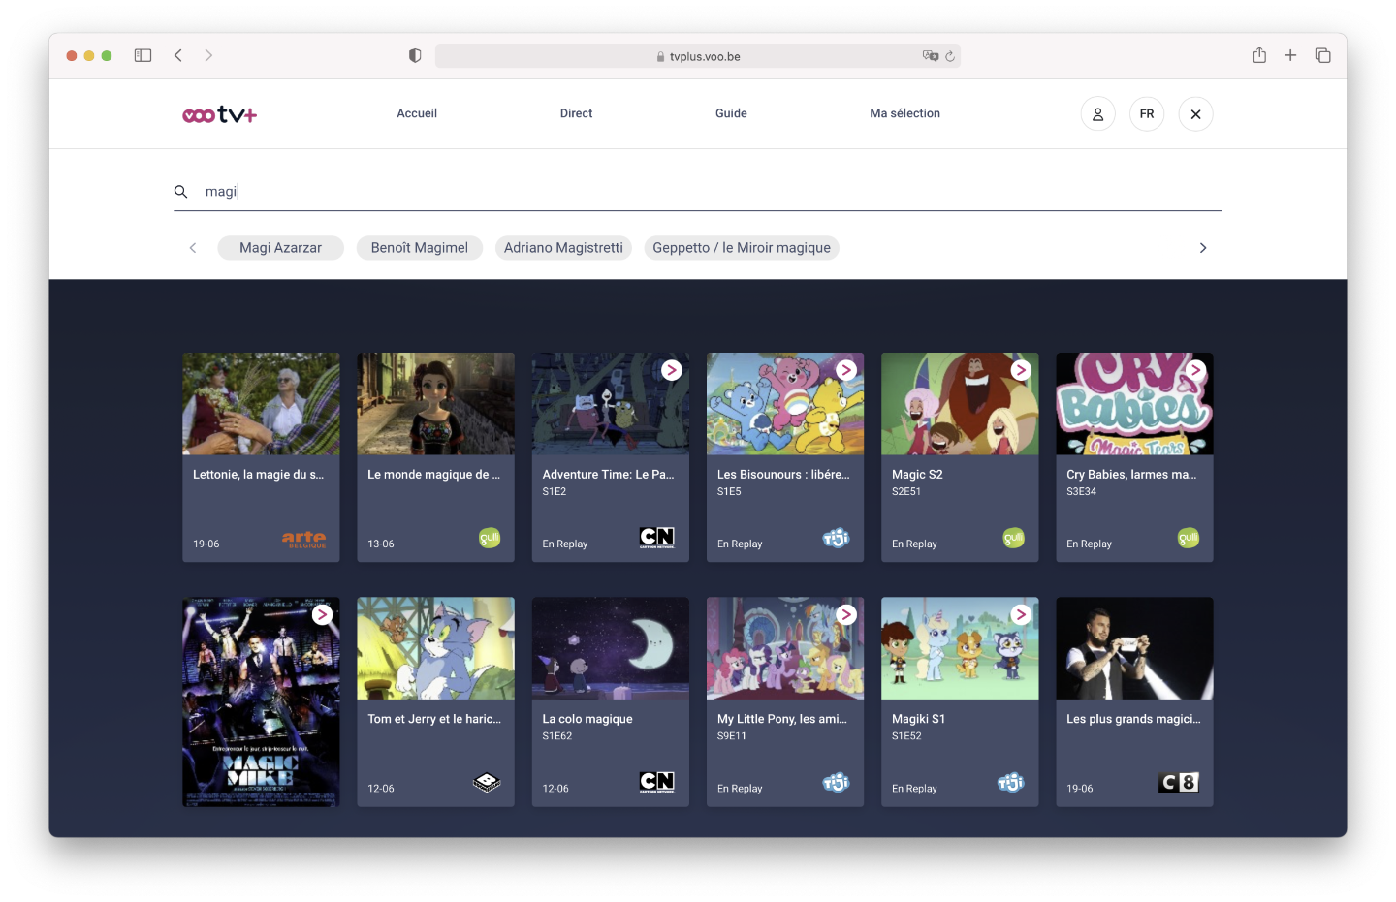Switch to the Guide section
The height and width of the screenshot is (902, 1396).
click(730, 113)
